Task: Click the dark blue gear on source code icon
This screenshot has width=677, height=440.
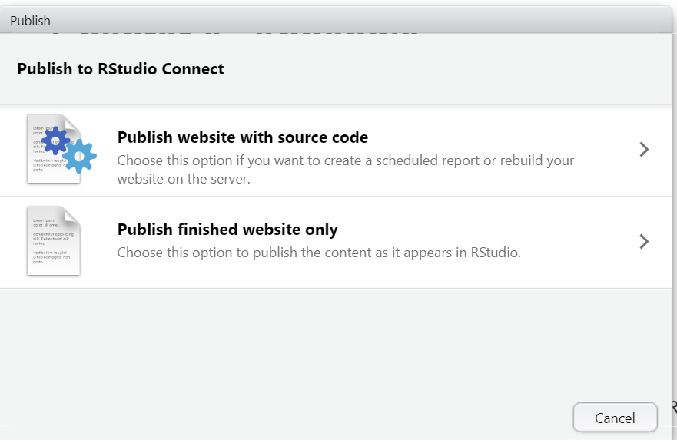Action: pyautogui.click(x=55, y=141)
